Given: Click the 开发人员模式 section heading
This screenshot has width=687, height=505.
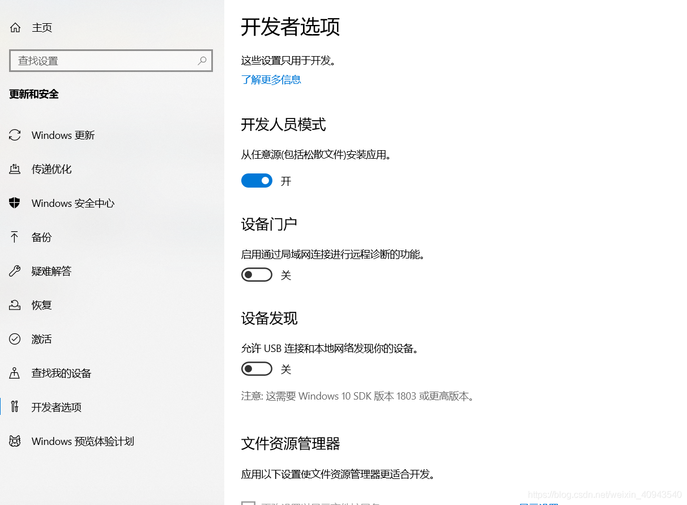Looking at the screenshot, I should coord(284,124).
